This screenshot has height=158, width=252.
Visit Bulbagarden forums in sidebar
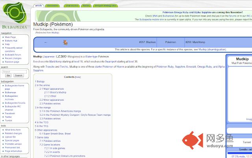[x=15, y=103]
